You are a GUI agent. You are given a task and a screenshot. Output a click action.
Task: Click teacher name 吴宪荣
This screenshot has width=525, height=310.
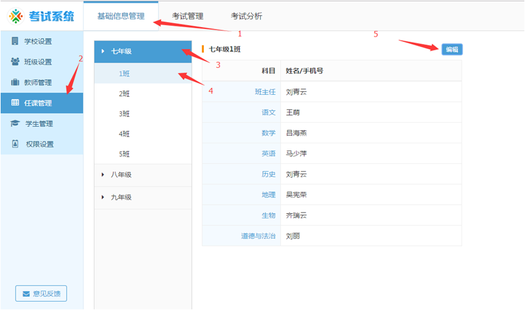click(x=296, y=195)
